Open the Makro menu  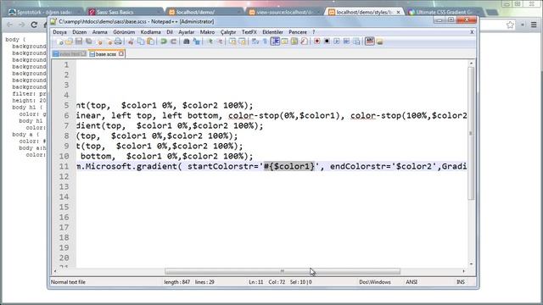point(207,32)
